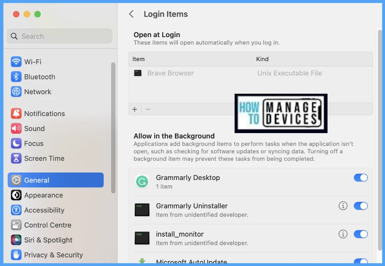Click the yellow minimize window button
Viewport: 385px width, 266px height.
27,14
